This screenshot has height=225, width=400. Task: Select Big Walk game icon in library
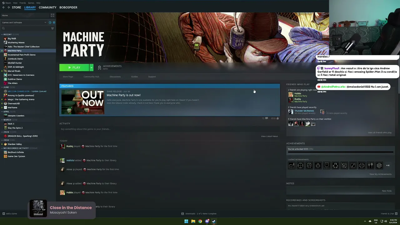(5, 38)
